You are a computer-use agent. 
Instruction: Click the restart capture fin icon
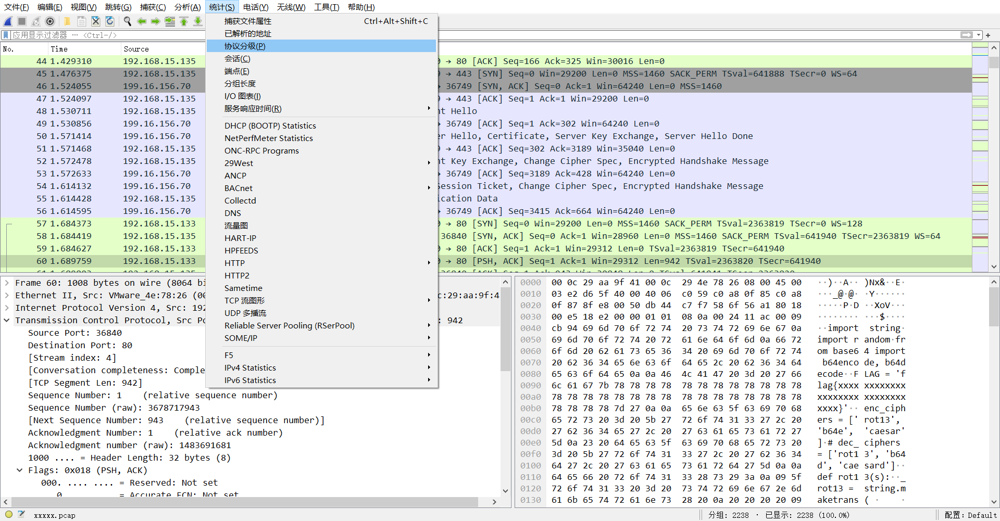click(x=36, y=21)
